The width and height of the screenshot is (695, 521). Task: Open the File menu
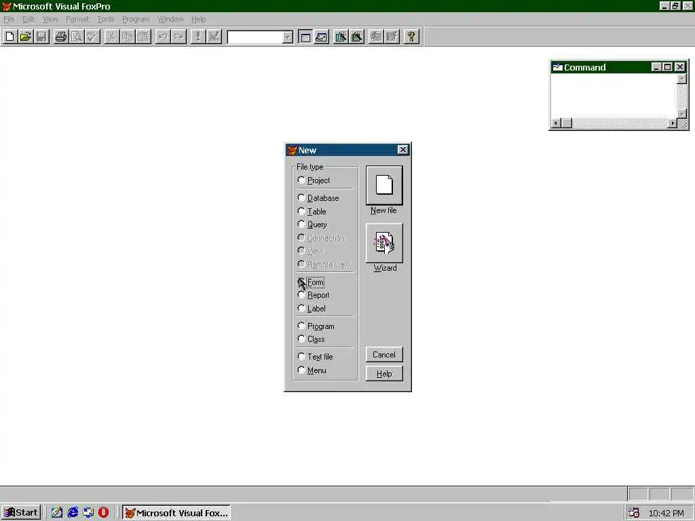coord(9,19)
